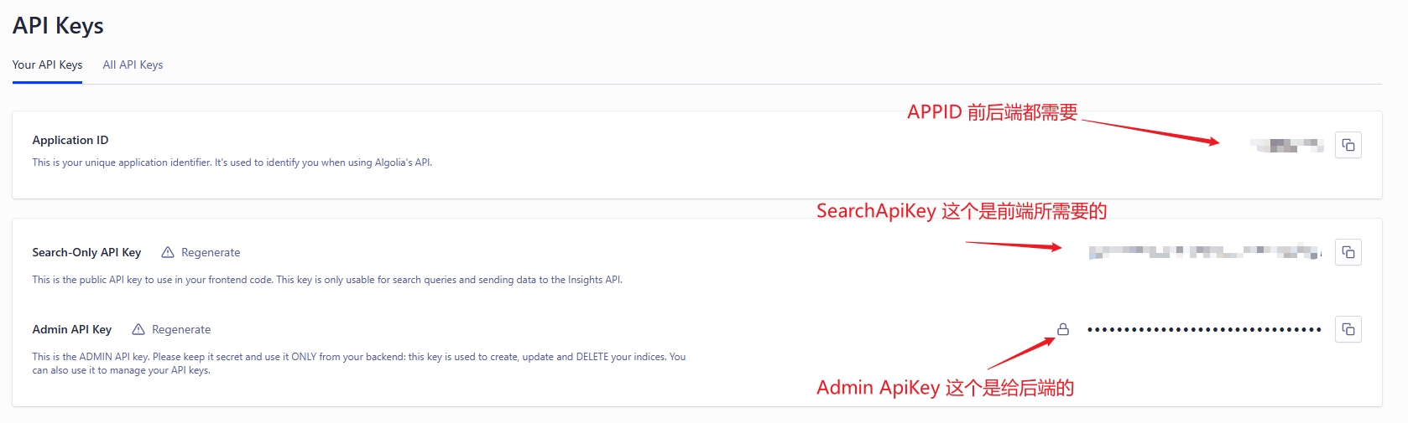Screen dimensions: 1408x423
Task: Switch to the All API Keys tab
Action: 133,64
